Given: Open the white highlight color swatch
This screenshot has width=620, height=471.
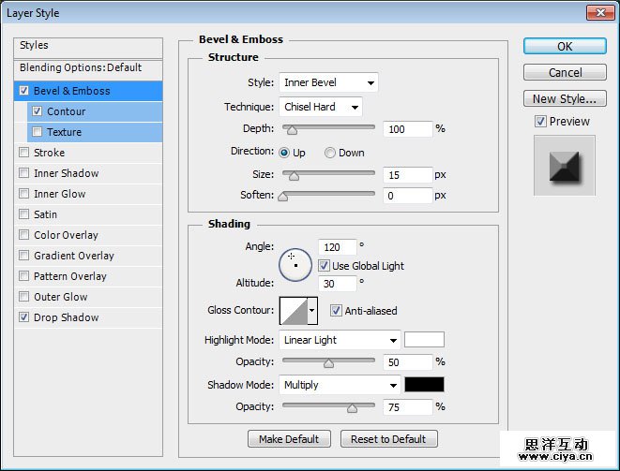Looking at the screenshot, I should click(x=424, y=340).
